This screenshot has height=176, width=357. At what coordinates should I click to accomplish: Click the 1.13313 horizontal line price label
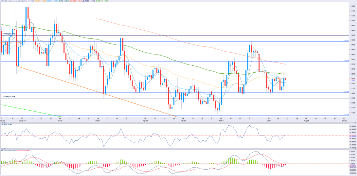coord(345,61)
